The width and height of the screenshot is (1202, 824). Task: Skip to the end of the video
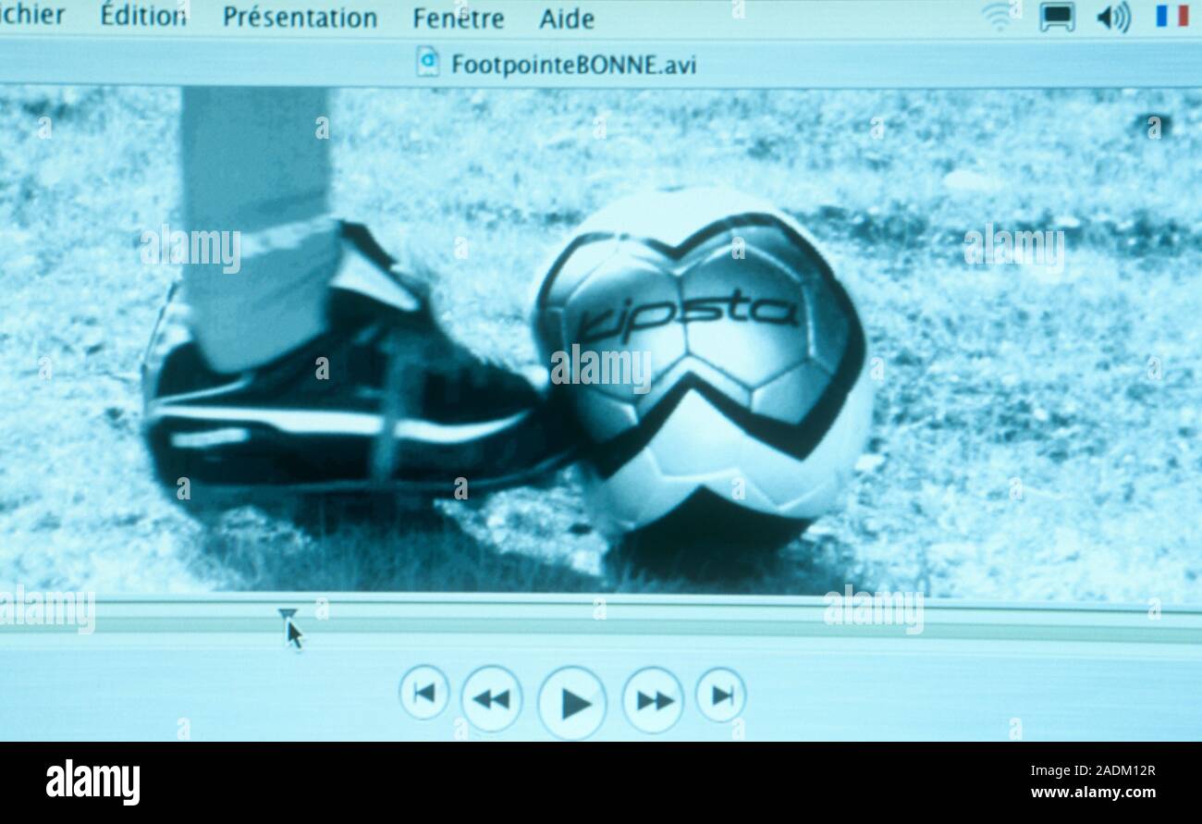(x=720, y=695)
